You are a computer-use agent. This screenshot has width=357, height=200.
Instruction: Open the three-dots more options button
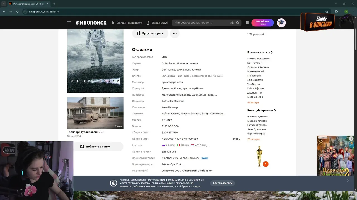[x=175, y=33]
